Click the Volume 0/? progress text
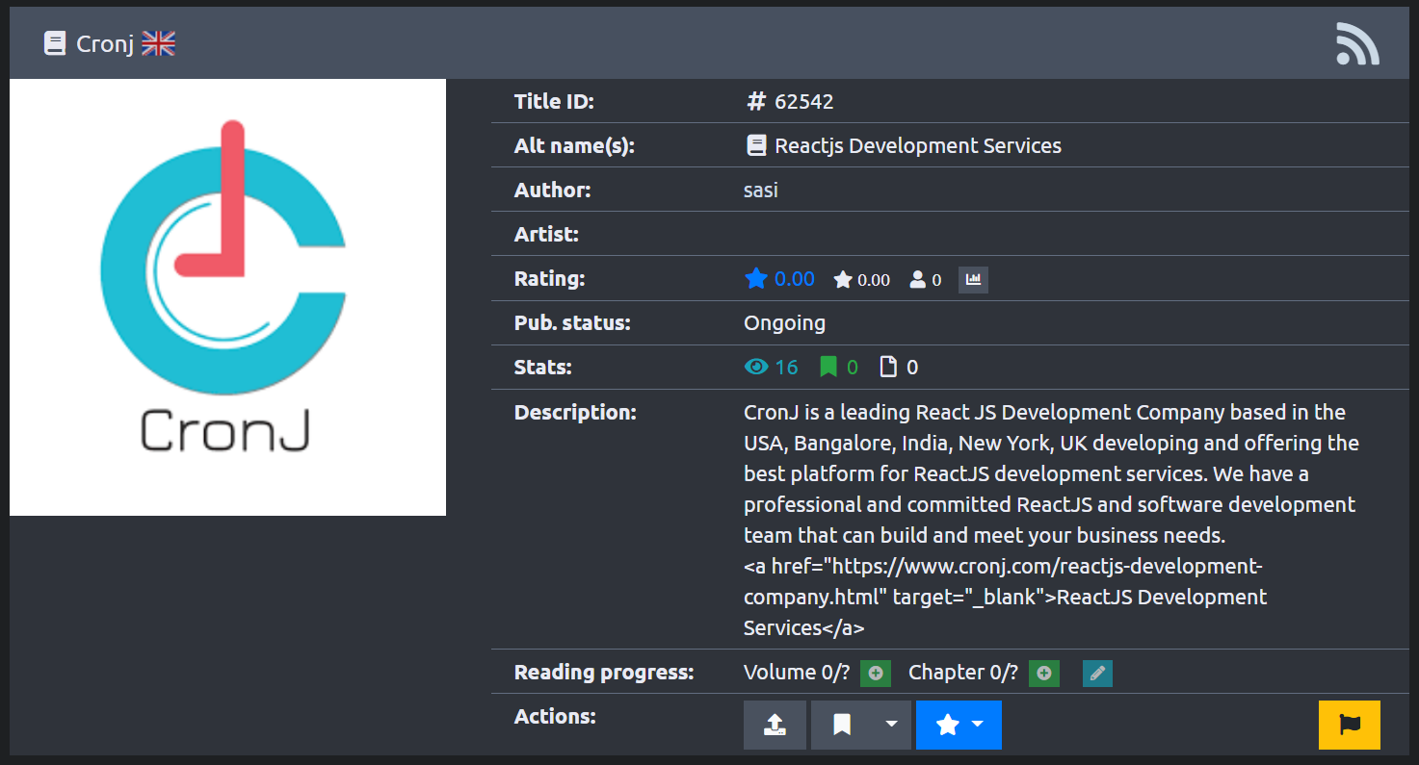The height and width of the screenshot is (765, 1419). (x=797, y=672)
